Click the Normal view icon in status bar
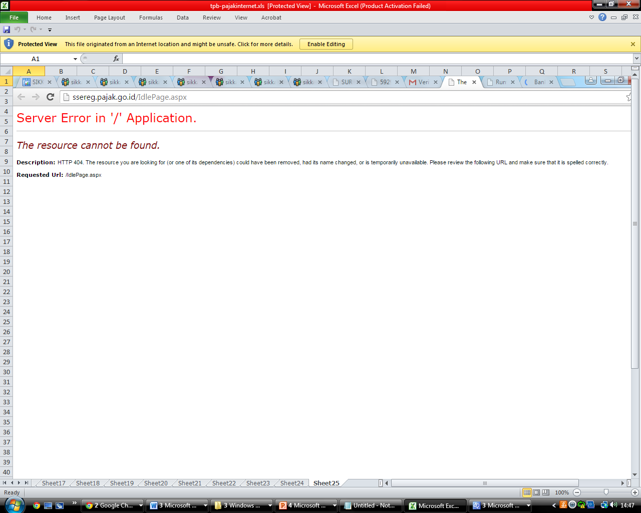This screenshot has height=513, width=641. 527,492
